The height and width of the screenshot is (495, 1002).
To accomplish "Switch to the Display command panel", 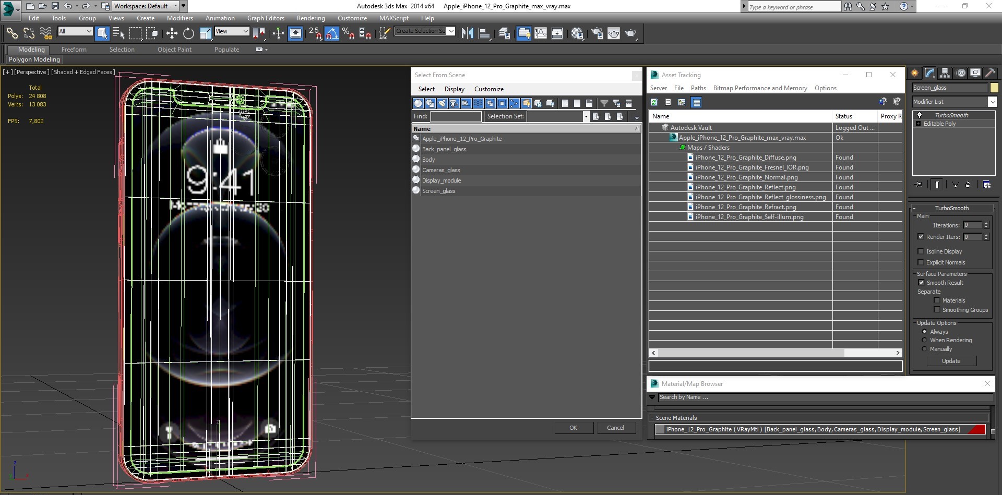I will coord(975,73).
